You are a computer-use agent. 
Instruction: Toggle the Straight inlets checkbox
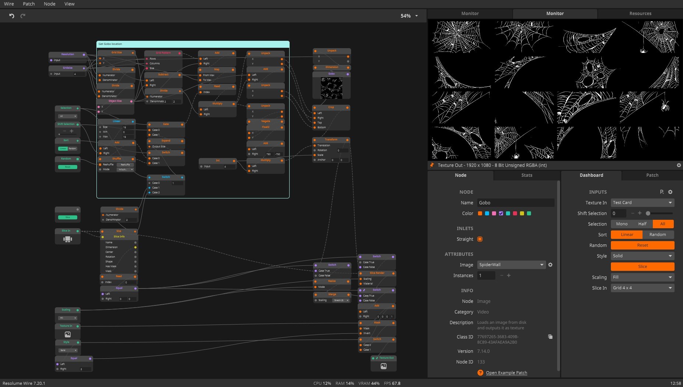coord(480,239)
